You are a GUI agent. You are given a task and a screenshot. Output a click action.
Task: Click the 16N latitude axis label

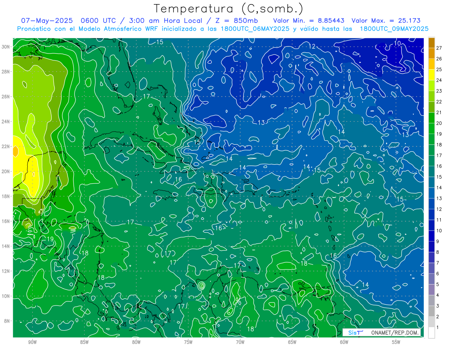(x=6, y=221)
